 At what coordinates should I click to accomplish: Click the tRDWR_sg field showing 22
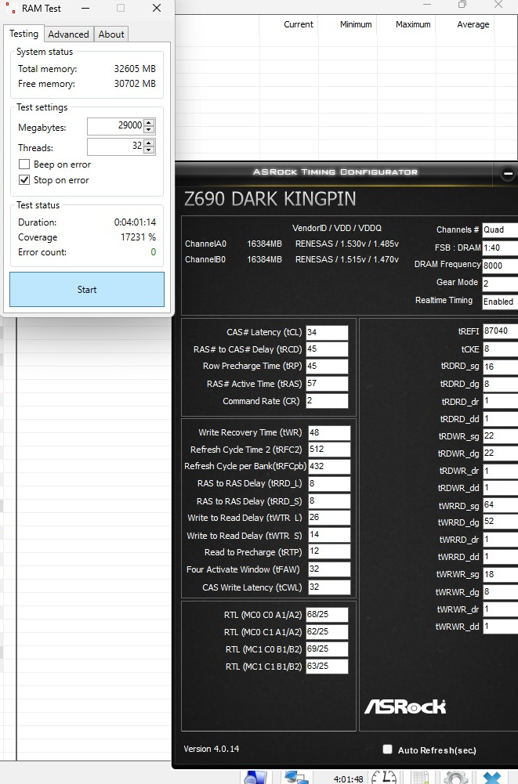pos(501,436)
